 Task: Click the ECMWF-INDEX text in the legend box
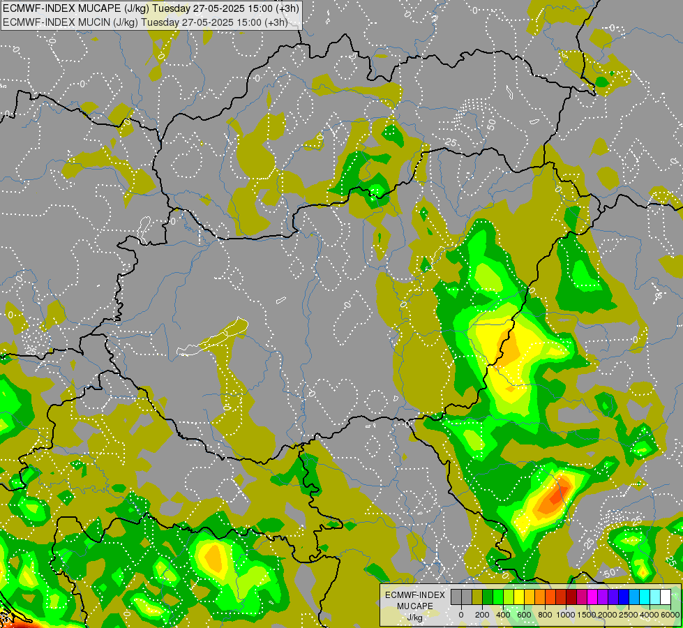(415, 595)
